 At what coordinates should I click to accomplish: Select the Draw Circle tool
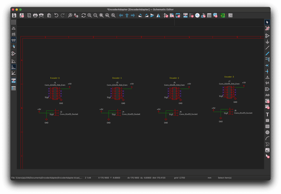pyautogui.click(x=267, y=132)
